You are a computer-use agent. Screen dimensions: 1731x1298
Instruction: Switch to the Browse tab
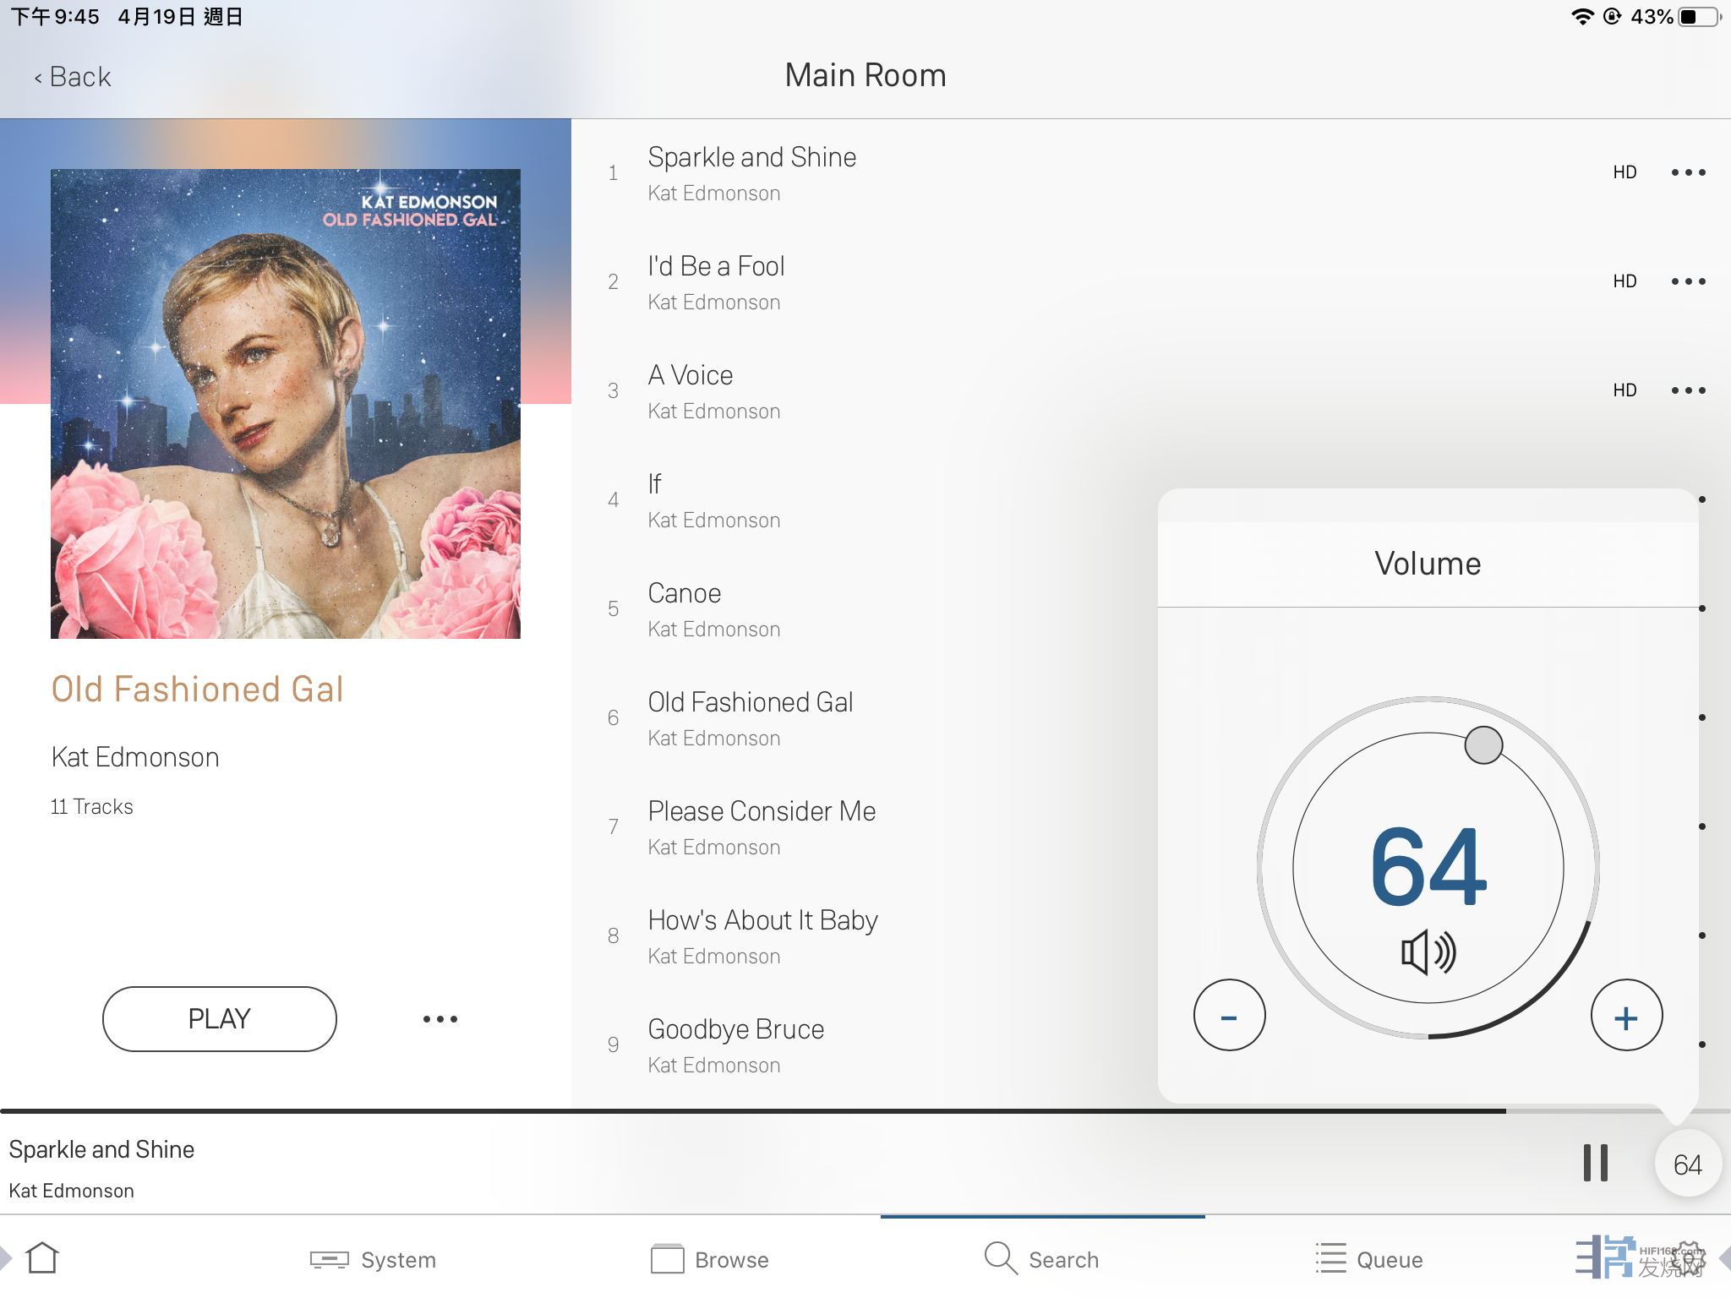(x=710, y=1259)
